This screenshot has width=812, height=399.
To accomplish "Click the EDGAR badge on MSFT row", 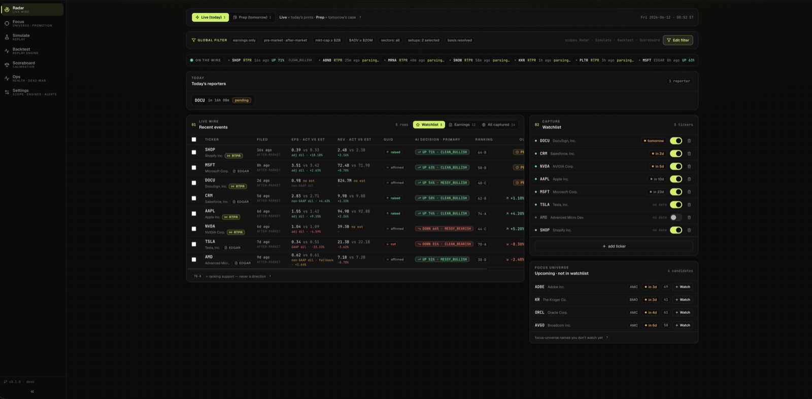I will (x=241, y=171).
